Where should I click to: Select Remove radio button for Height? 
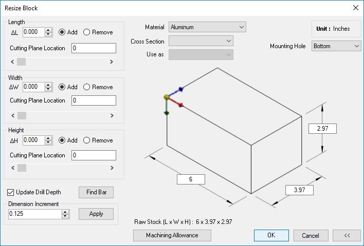point(86,140)
